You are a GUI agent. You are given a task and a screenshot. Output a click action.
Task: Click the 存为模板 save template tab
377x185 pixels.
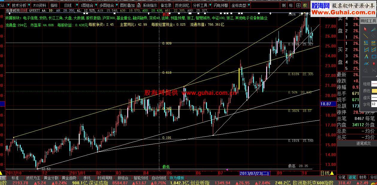pos(177,178)
